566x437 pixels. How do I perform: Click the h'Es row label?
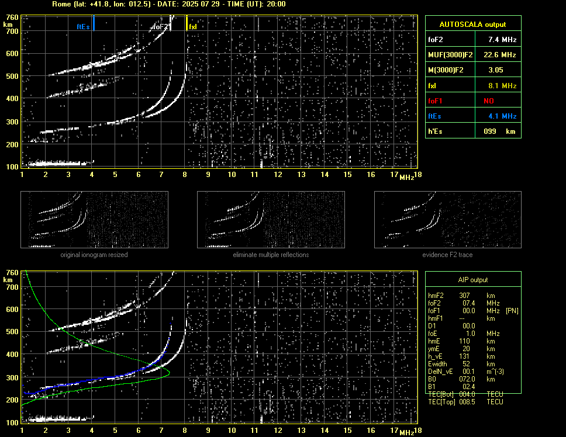(x=436, y=131)
